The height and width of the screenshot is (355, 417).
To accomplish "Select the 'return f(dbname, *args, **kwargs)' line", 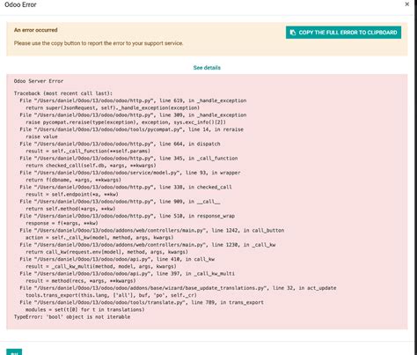I will coord(73,180).
